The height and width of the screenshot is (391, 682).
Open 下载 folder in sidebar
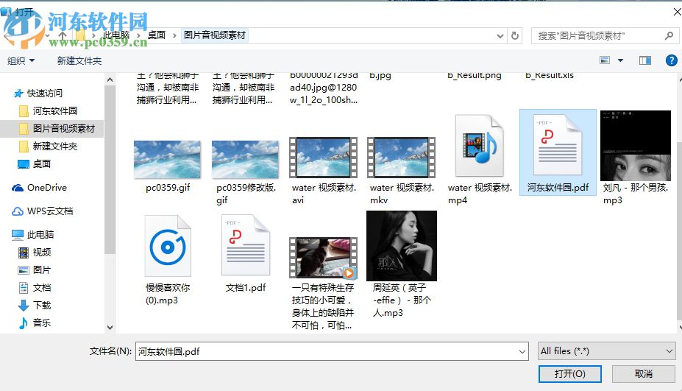coord(42,306)
